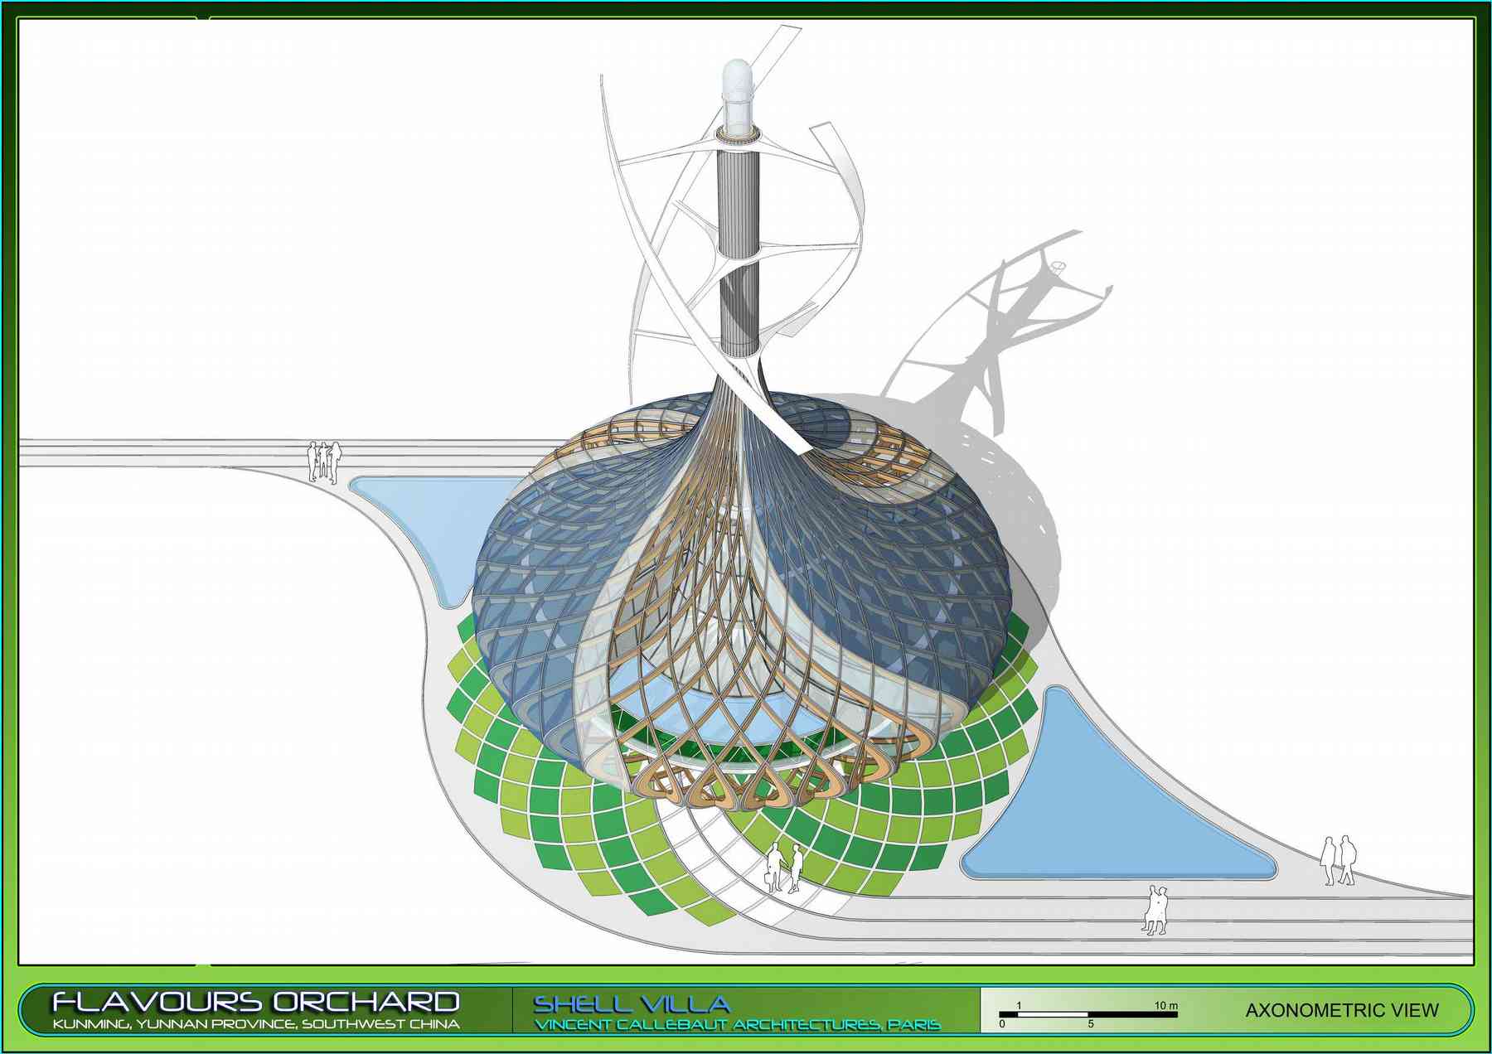The width and height of the screenshot is (1492, 1054).
Task: Click the 10 m scale label
Action: tap(1165, 1005)
